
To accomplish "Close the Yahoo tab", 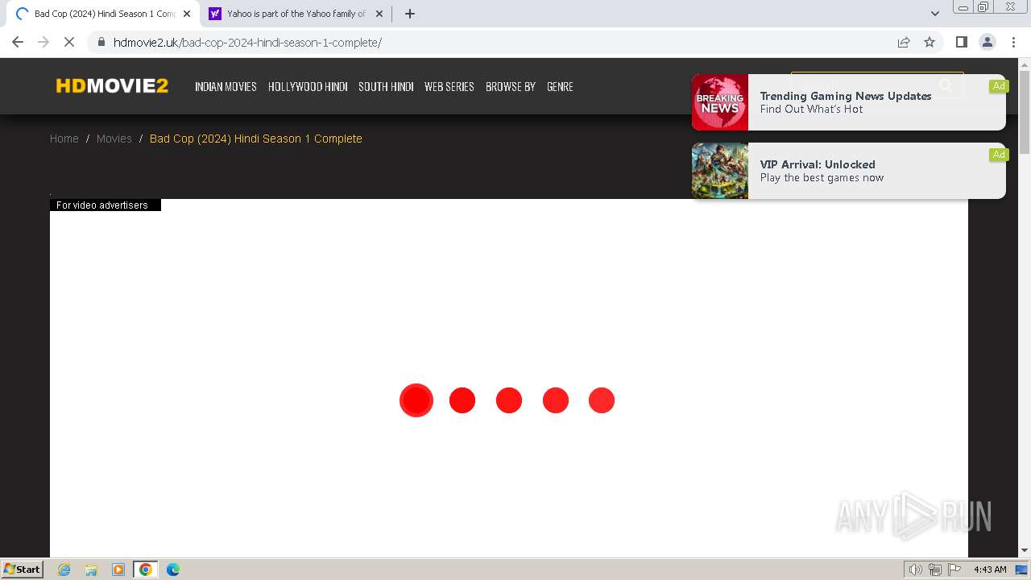I will [379, 14].
